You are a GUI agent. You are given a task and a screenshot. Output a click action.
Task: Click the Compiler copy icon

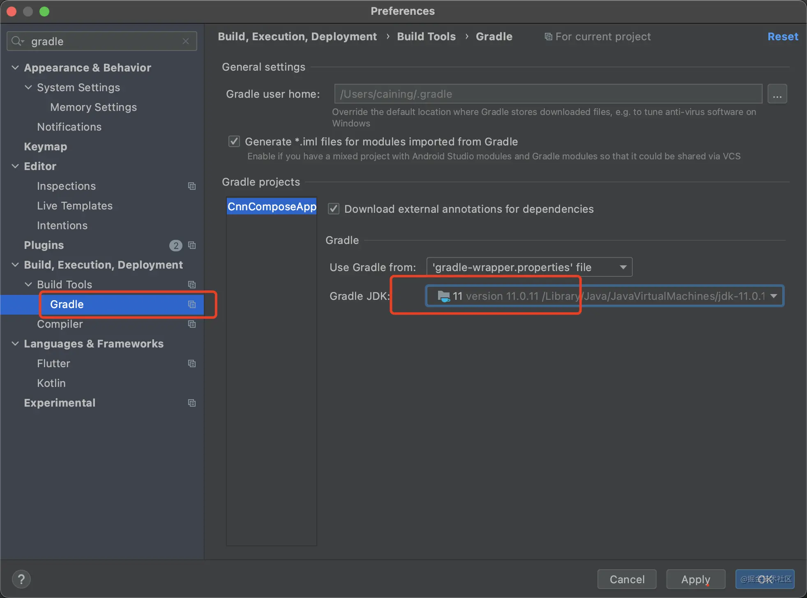click(192, 324)
